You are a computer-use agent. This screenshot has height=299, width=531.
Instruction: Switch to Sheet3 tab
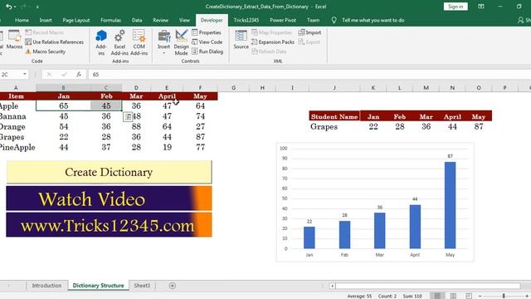pyautogui.click(x=142, y=286)
